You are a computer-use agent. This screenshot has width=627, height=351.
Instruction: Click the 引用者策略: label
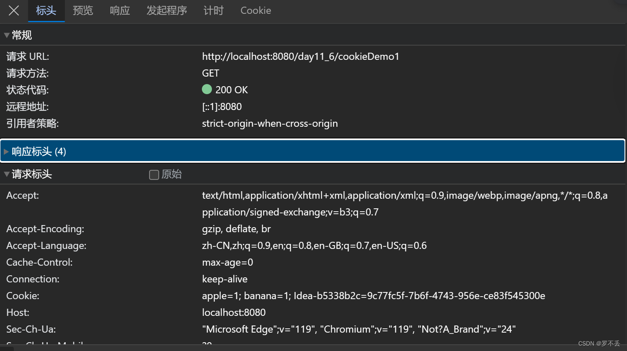pyautogui.click(x=33, y=123)
